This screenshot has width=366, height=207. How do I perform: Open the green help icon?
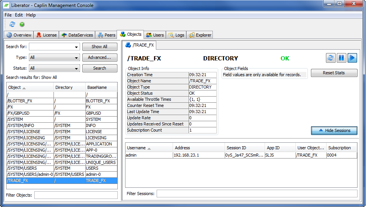point(22,24)
